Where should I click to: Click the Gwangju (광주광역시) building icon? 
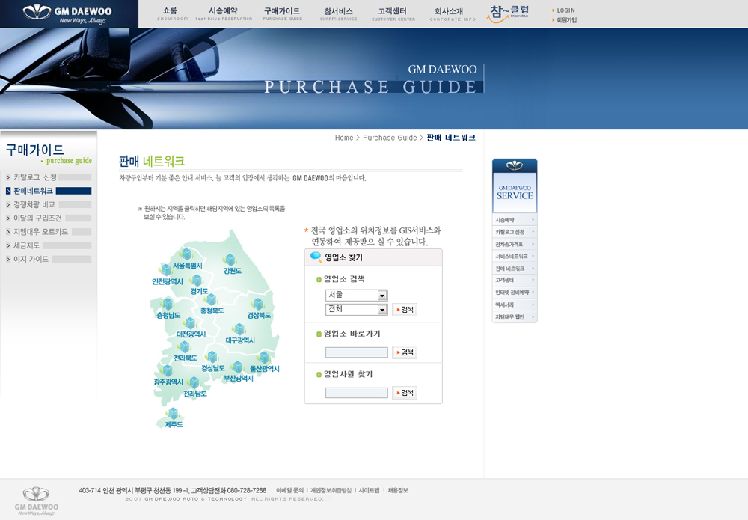point(168,370)
